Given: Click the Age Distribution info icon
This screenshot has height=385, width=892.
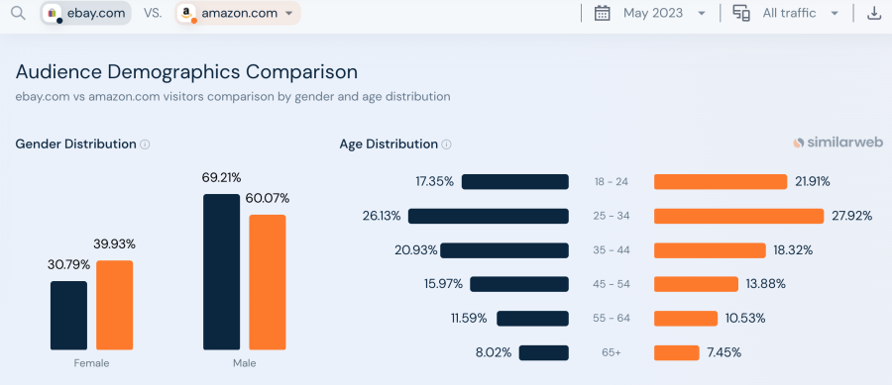Looking at the screenshot, I should coord(447,144).
